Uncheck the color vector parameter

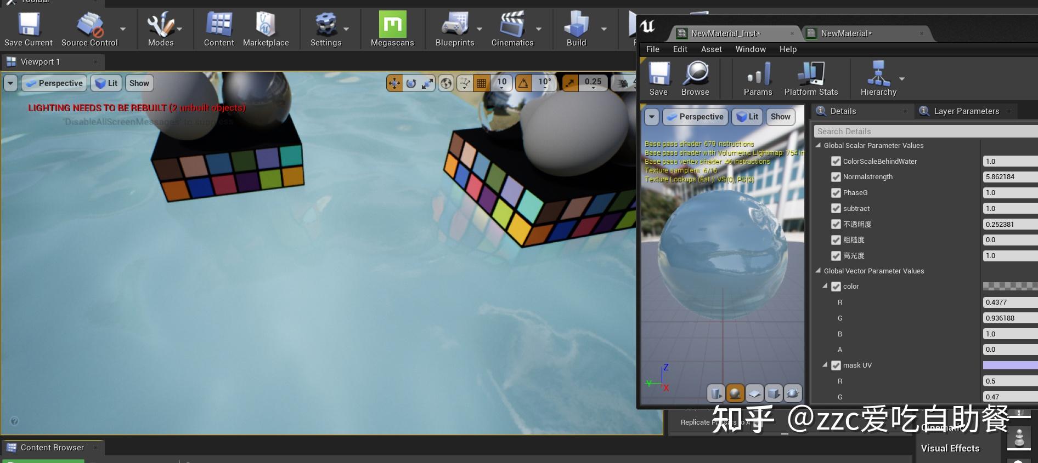836,287
